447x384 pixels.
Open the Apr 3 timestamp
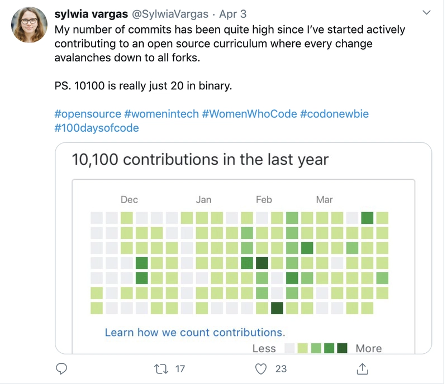click(232, 14)
